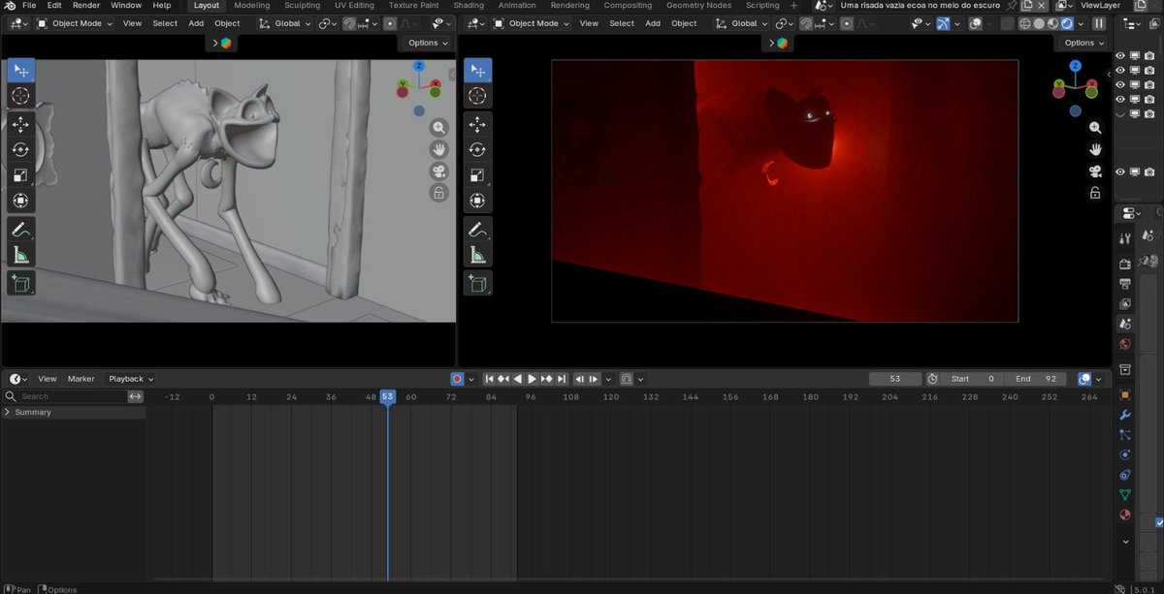Choose the Annotate tool in left viewport
1164x594 pixels.
pyautogui.click(x=21, y=230)
